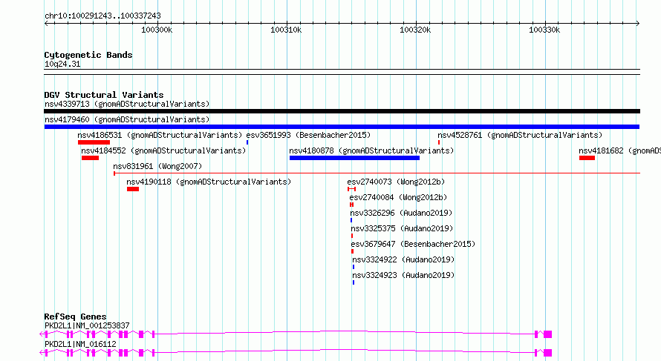Click the 100300k ruler label
The width and height of the screenshot is (661, 361).
157,30
